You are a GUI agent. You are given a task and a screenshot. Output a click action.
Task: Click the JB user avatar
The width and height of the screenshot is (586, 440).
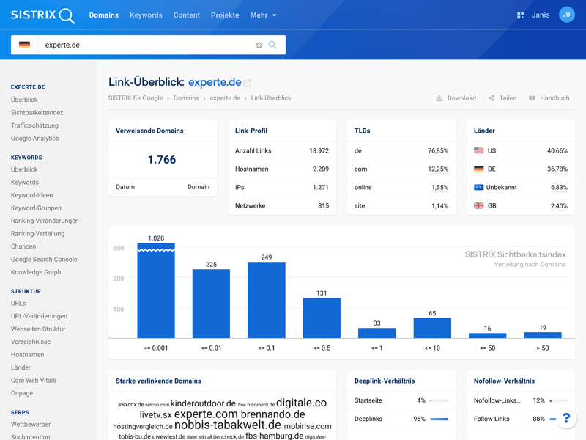coord(566,15)
